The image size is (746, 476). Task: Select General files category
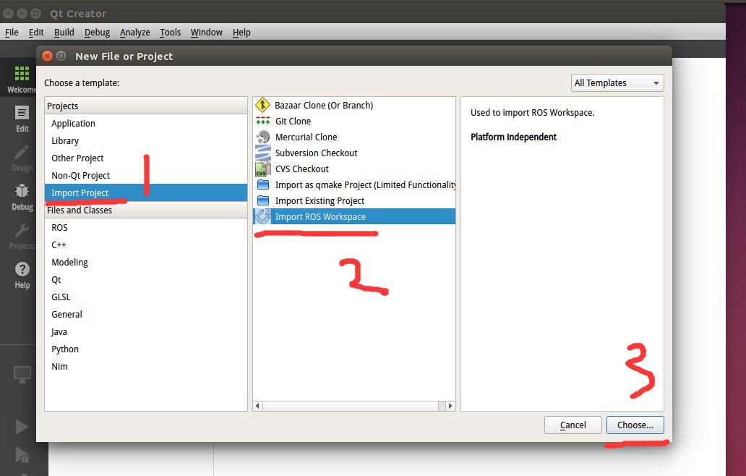pos(146,314)
